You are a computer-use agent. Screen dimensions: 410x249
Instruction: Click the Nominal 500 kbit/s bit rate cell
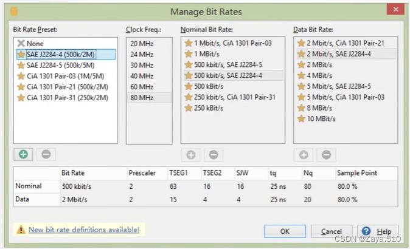[94, 186]
